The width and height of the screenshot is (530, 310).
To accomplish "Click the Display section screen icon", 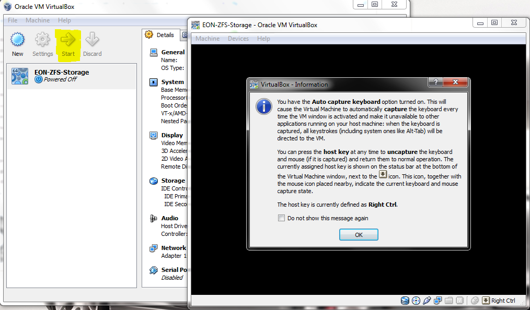I will pos(154,135).
